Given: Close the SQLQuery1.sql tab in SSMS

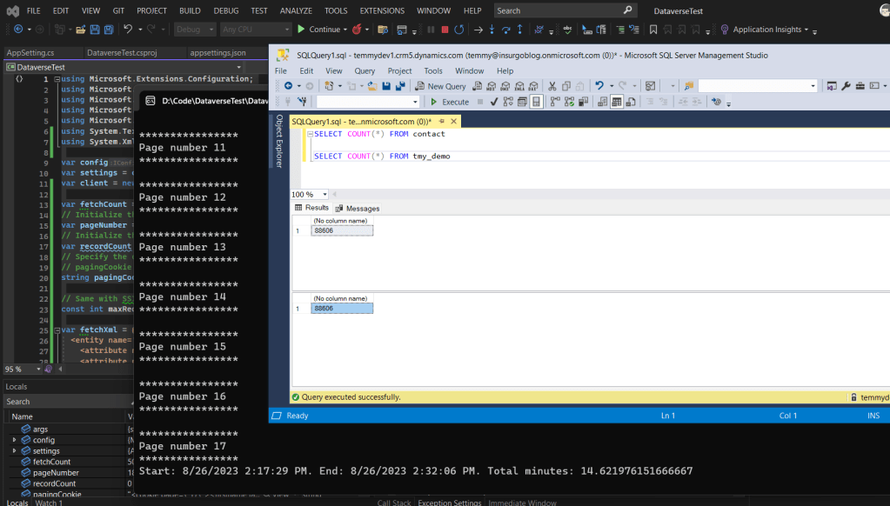Looking at the screenshot, I should click(453, 122).
